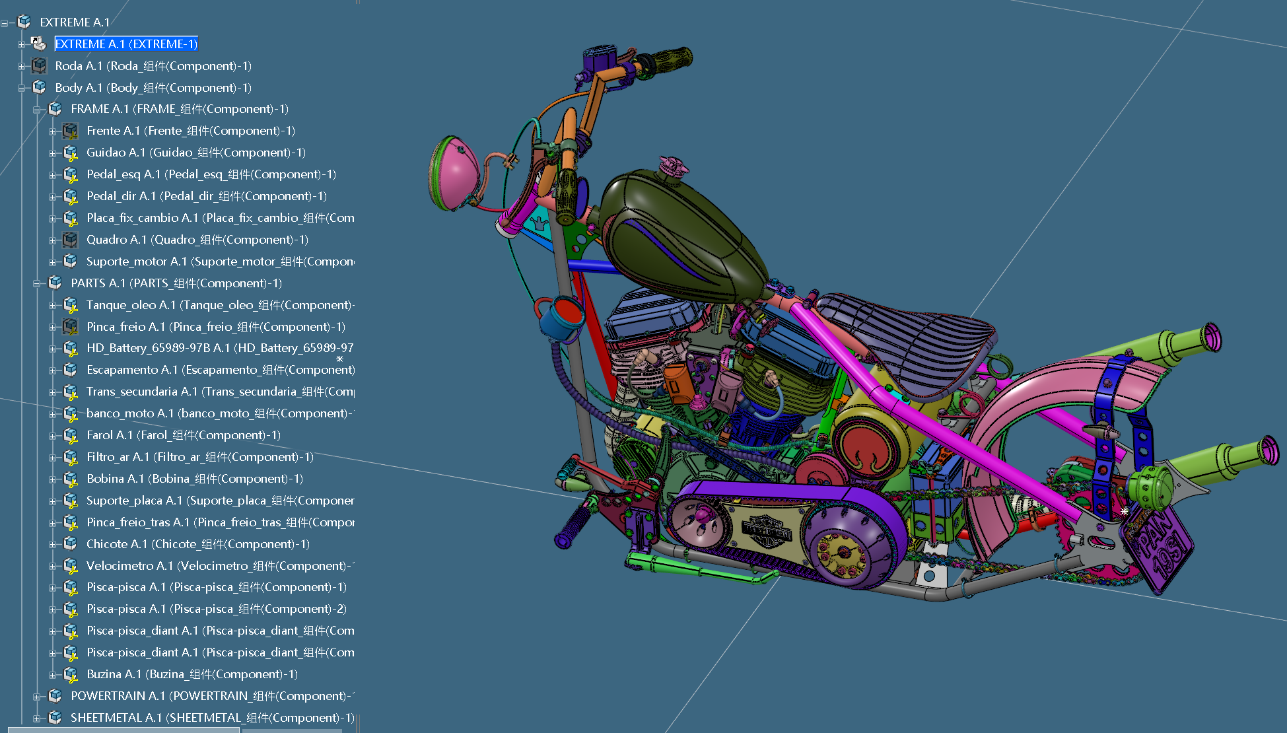The image size is (1287, 733).
Task: Click the HD_Battery_65989-97B A.1 icon
Action: (x=71, y=348)
